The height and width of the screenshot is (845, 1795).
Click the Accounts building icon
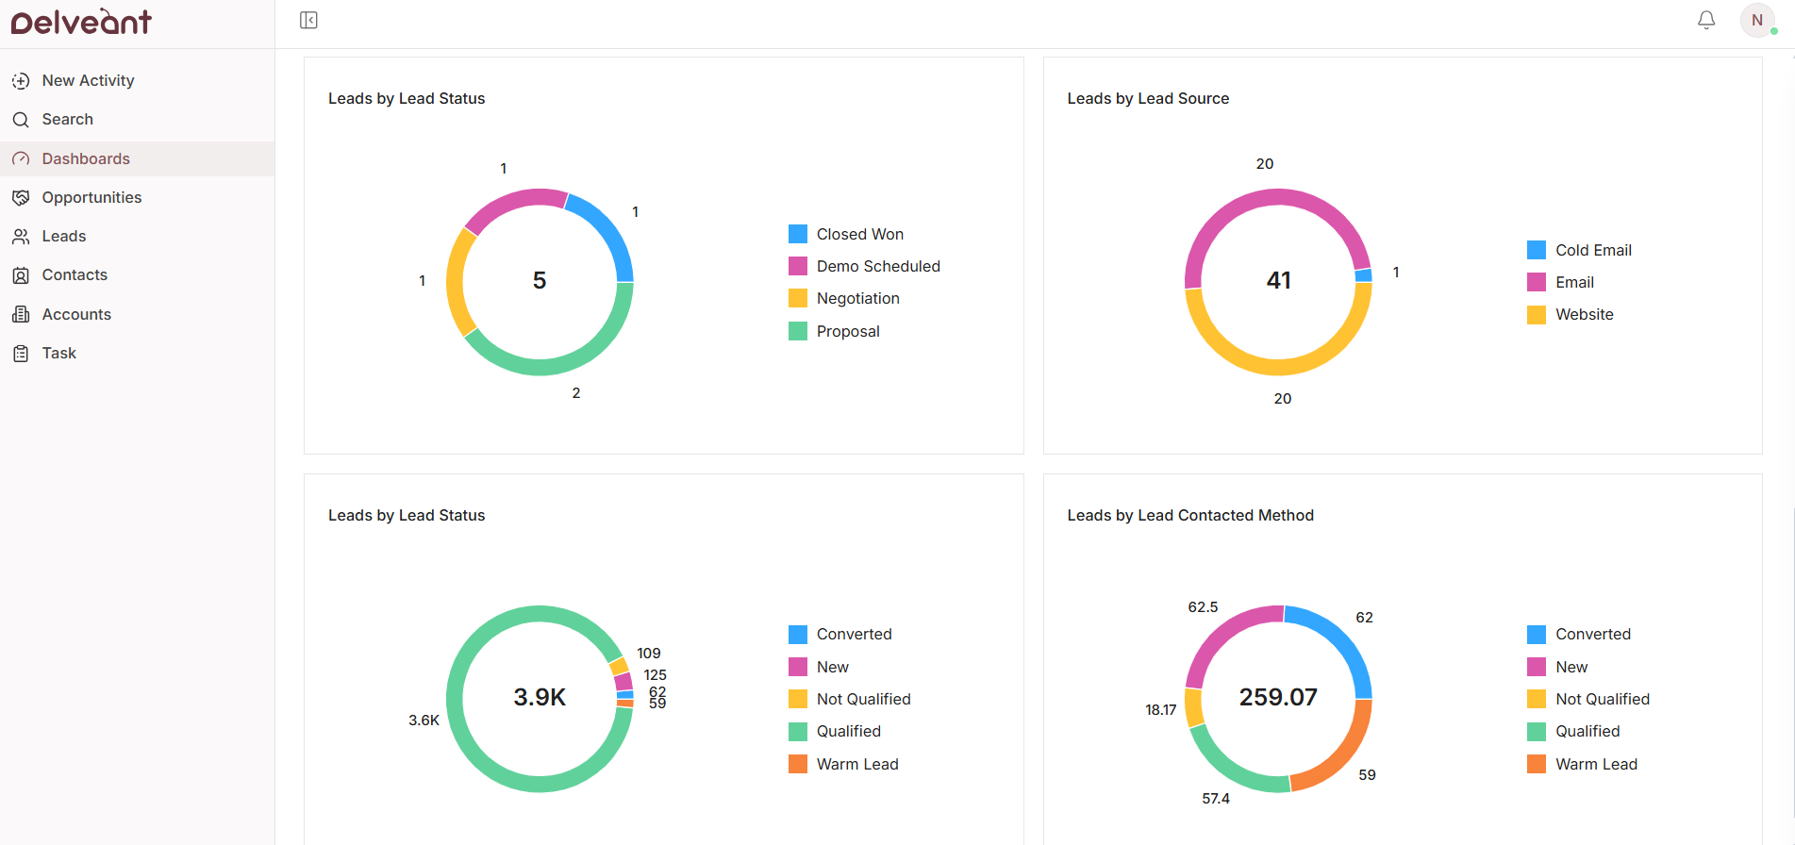[x=21, y=315]
